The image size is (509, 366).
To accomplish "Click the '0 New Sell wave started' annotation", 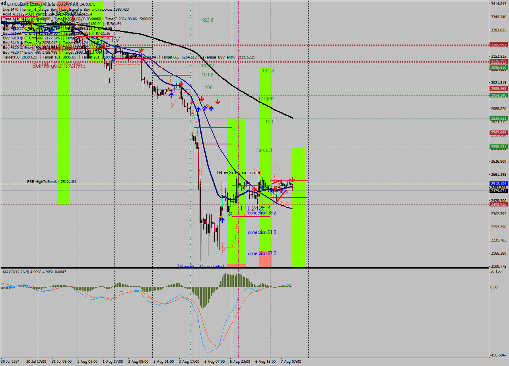I will point(238,173).
